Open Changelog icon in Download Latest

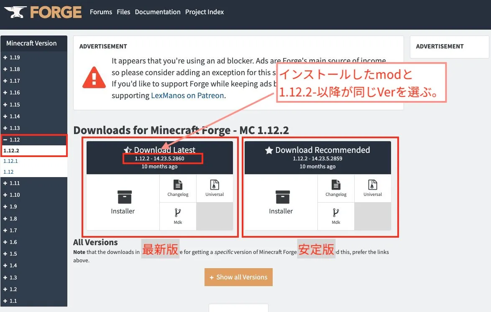[178, 185]
